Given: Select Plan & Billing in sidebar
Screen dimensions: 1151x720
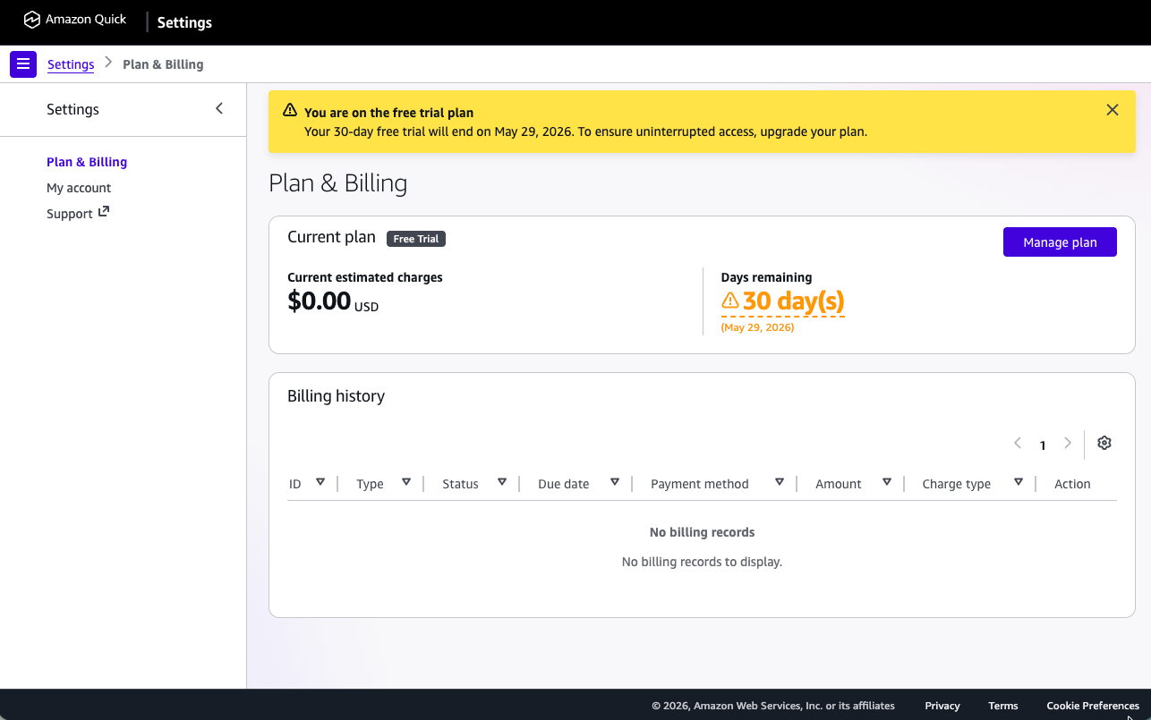Looking at the screenshot, I should tap(87, 162).
